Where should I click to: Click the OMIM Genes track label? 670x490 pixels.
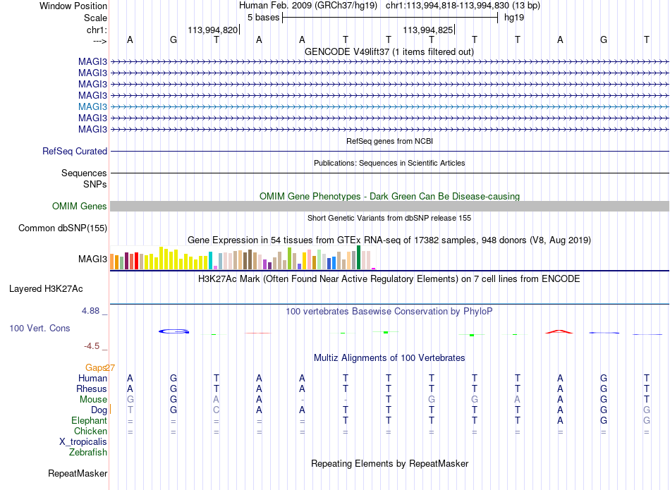click(x=80, y=207)
